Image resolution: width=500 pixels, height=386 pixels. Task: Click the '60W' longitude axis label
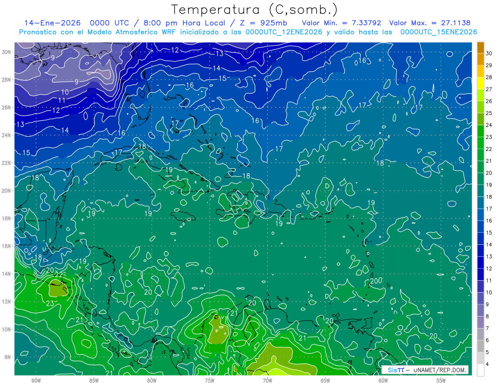click(383, 380)
